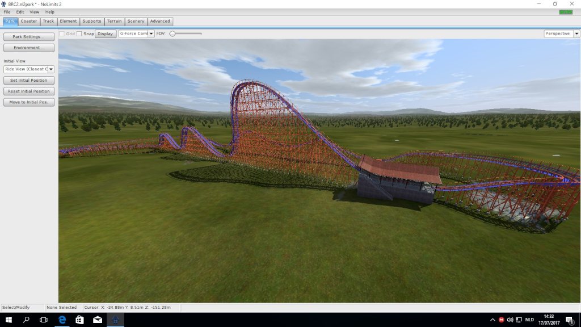Image resolution: width=581 pixels, height=327 pixels.
Task: Click the green indicator in menu bar
Action: (x=566, y=12)
